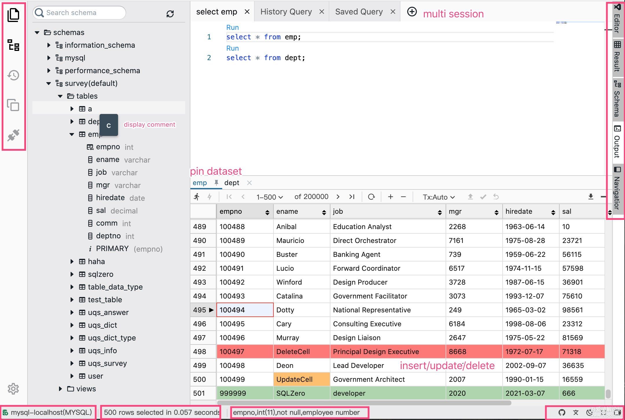Toggle sort order on empno column
This screenshot has height=420, width=625.
(x=267, y=213)
